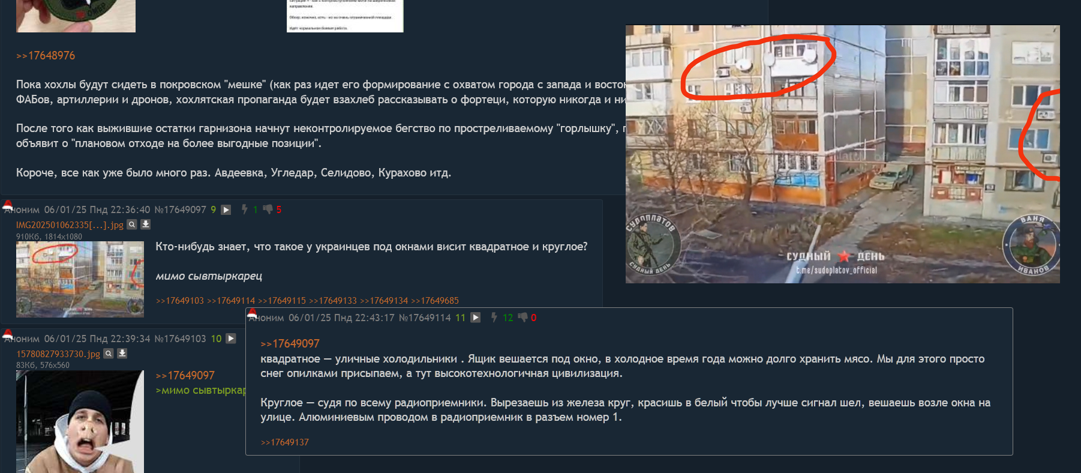
Task: Click the expanded large building image
Action: [842, 154]
